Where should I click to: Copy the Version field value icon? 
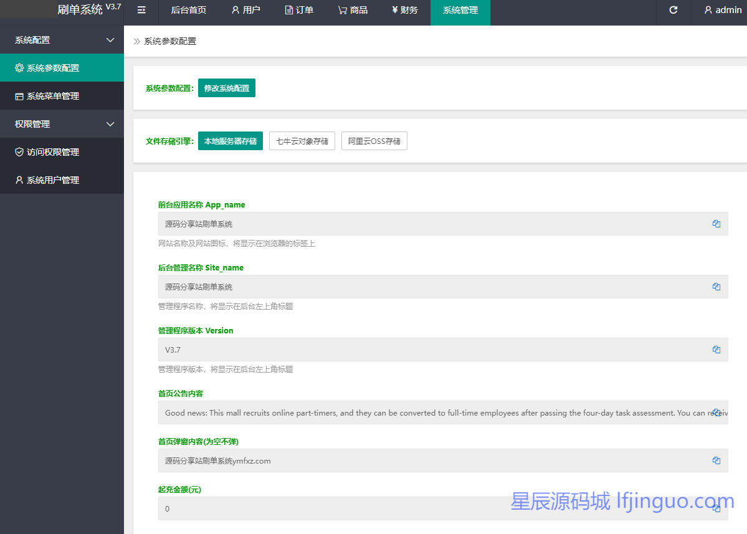click(716, 350)
